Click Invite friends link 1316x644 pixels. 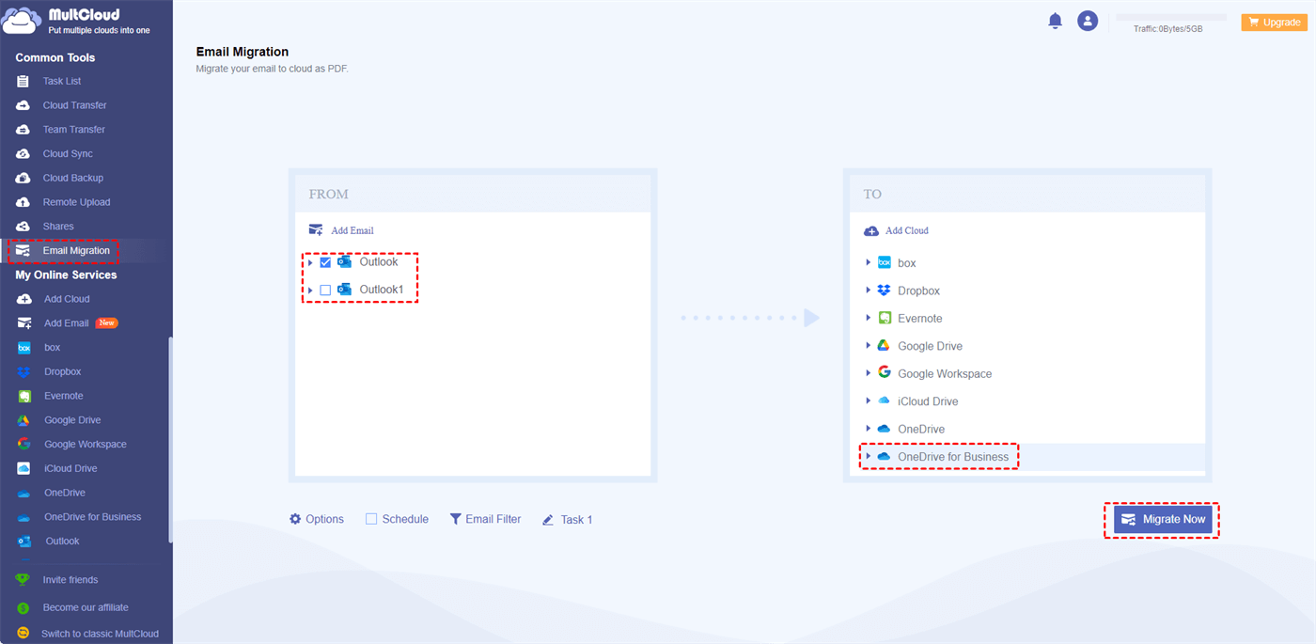[x=70, y=580]
